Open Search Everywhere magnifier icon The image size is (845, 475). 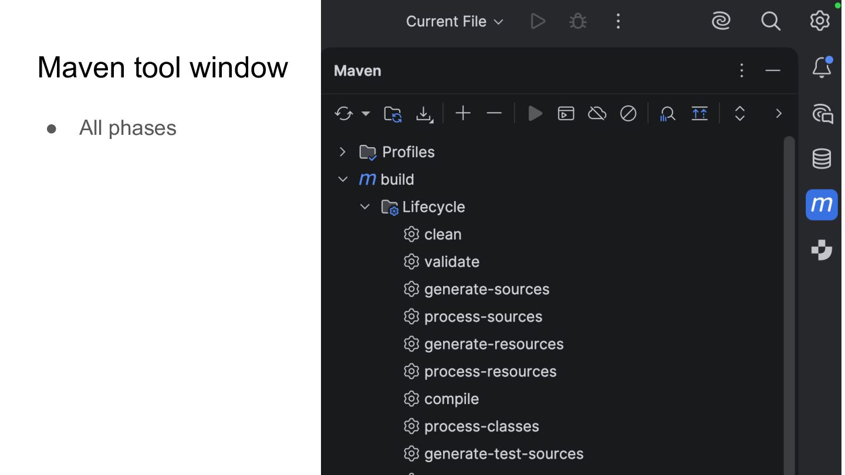(x=770, y=22)
